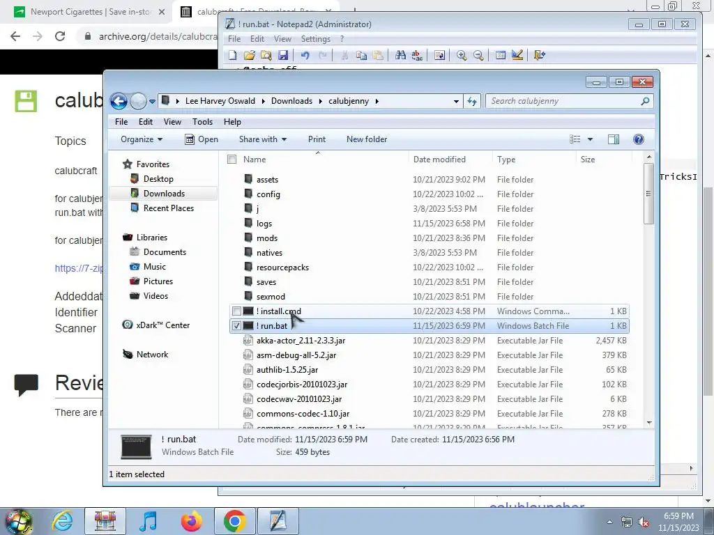
Task: Click Customize schemes icon in Notepad2 toolbar
Action: pyautogui.click(x=517, y=55)
